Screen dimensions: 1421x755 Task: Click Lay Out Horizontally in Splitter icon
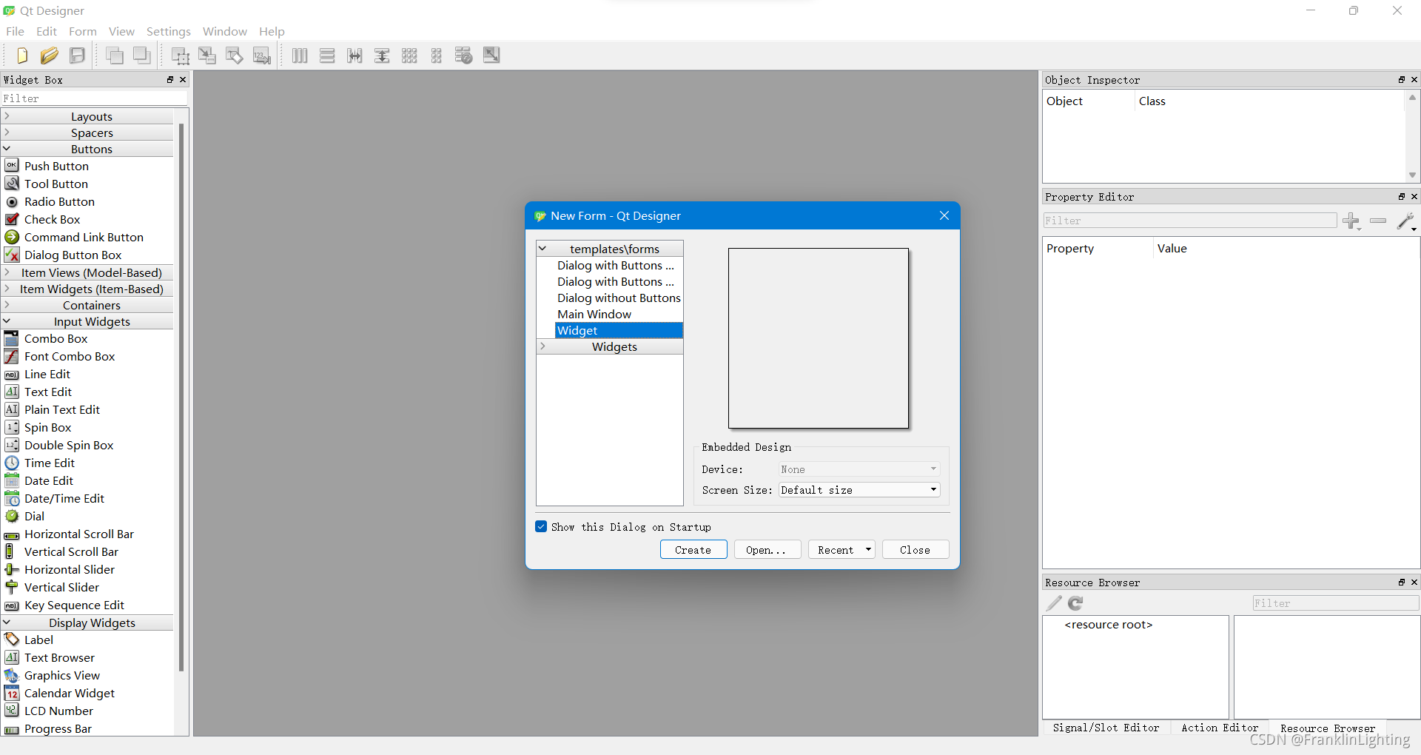coord(355,56)
